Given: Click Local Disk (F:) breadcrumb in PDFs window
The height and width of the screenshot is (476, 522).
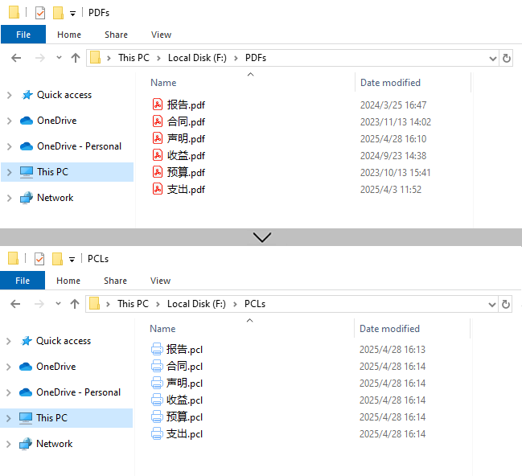Looking at the screenshot, I should point(197,58).
